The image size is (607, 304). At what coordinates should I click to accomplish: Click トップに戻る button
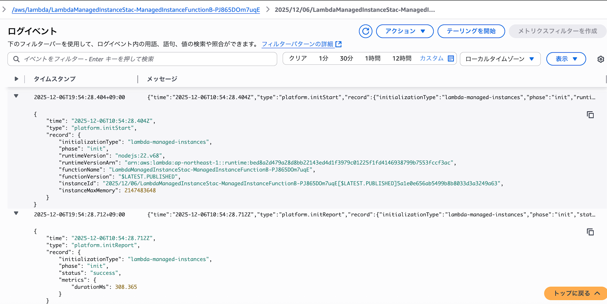[x=576, y=293]
